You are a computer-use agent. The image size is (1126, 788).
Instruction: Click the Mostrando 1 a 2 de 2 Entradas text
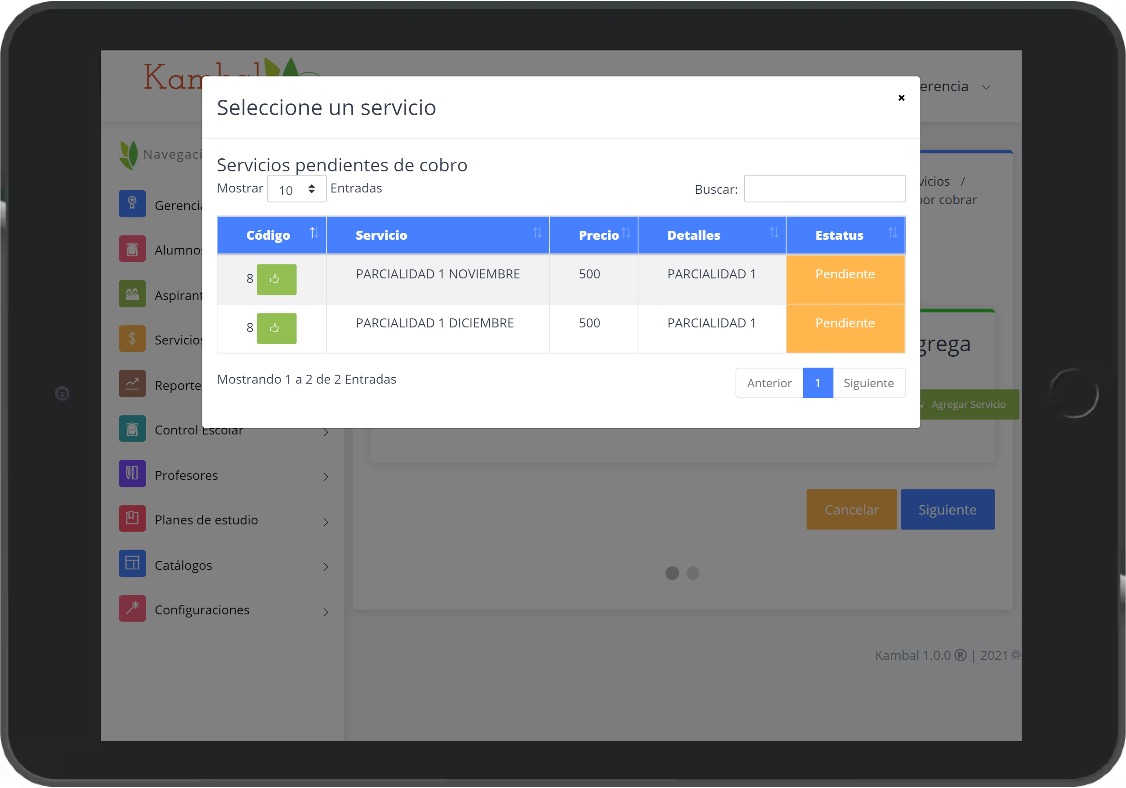click(x=307, y=379)
